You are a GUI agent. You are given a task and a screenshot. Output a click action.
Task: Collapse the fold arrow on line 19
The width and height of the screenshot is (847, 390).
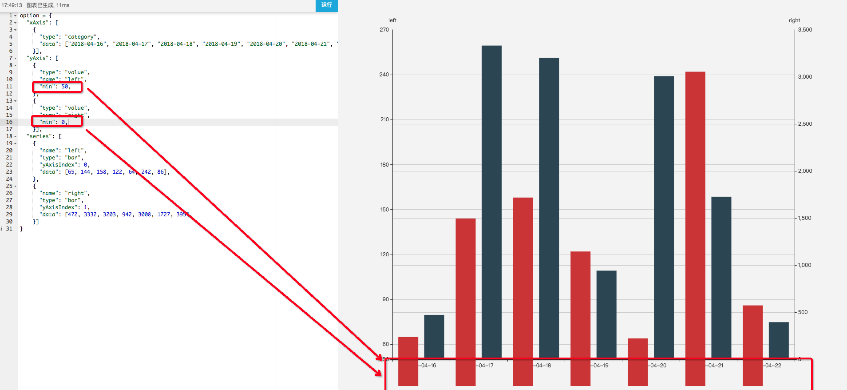click(15, 143)
